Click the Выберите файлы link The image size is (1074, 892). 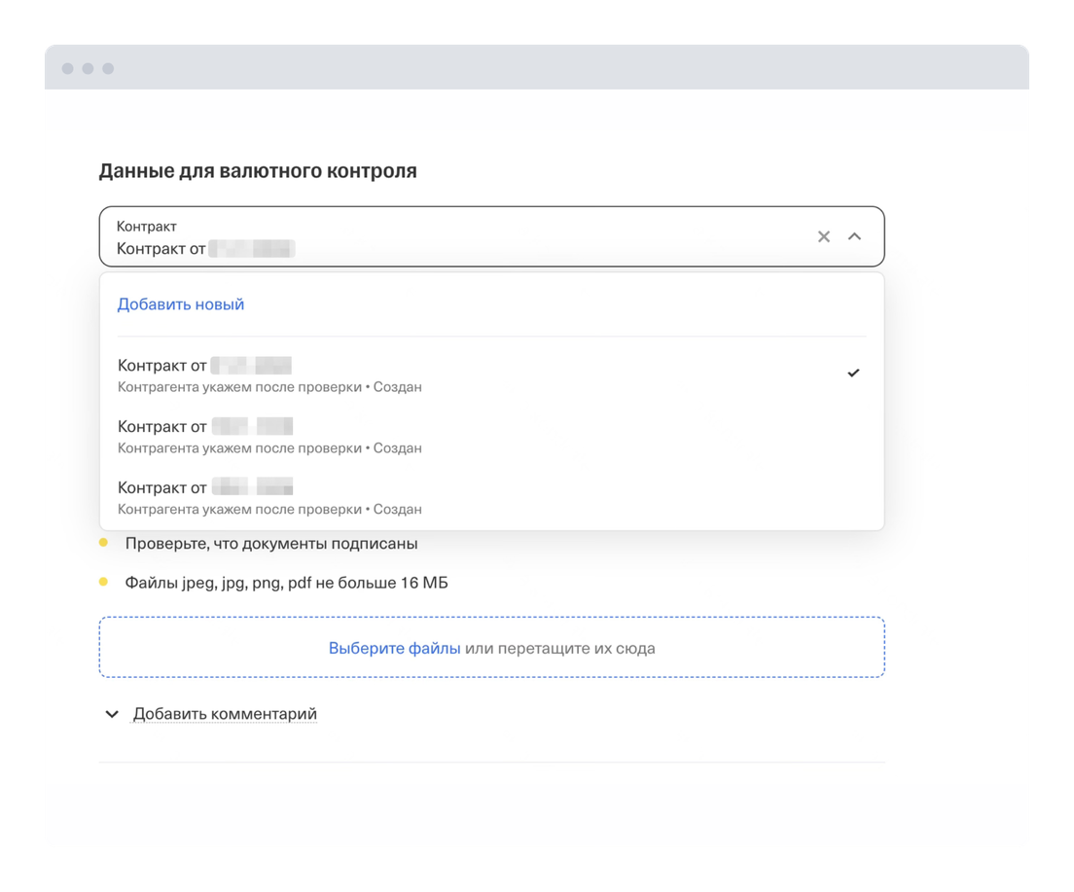click(x=394, y=648)
